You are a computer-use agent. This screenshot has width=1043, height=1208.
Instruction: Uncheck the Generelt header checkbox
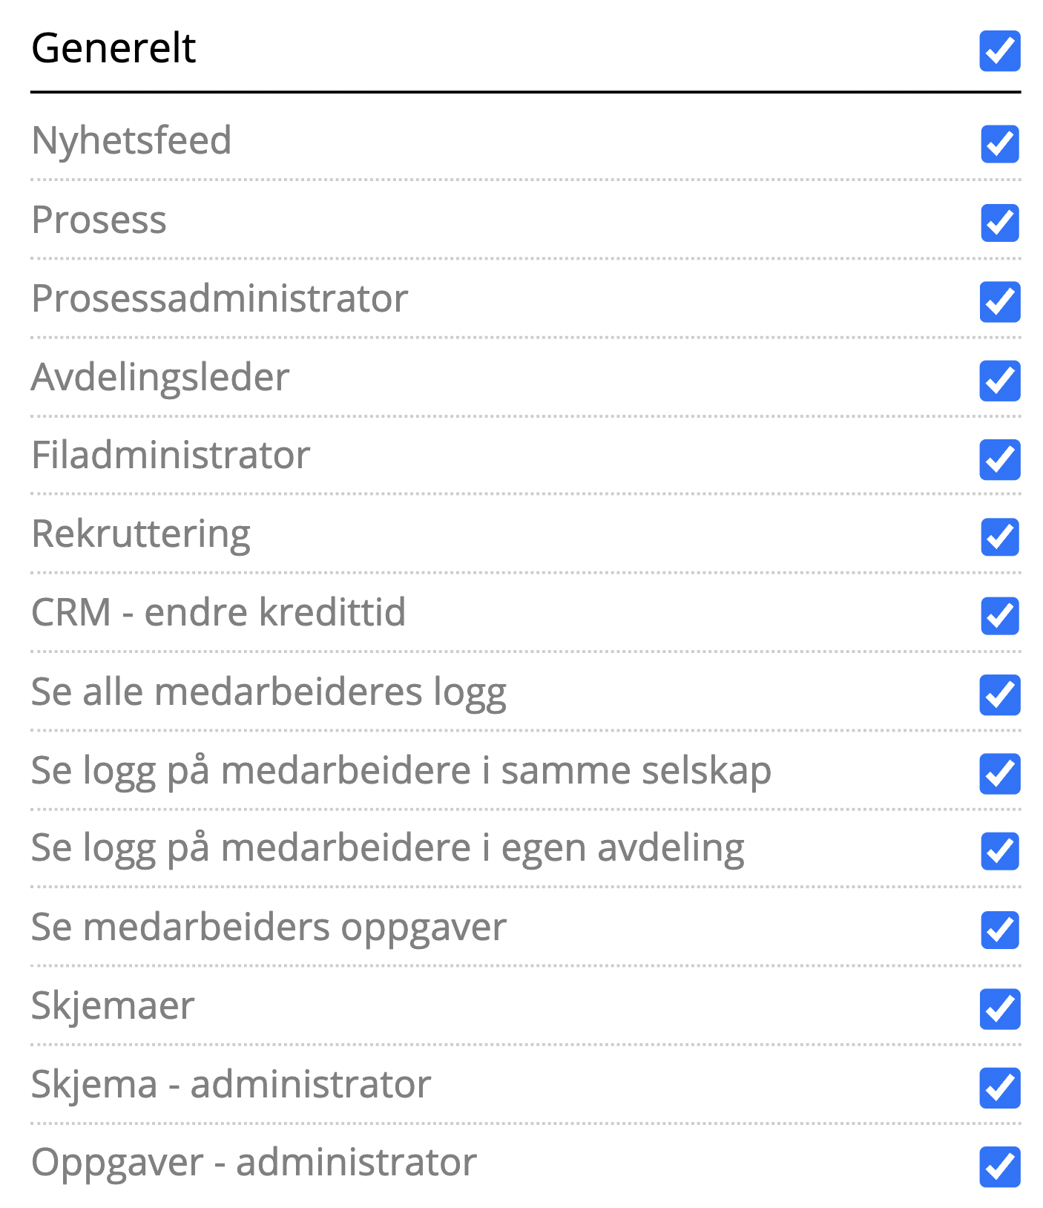pyautogui.click(x=999, y=51)
